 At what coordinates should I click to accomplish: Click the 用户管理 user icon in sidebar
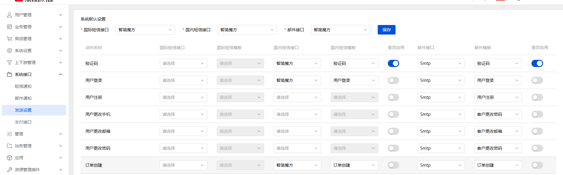pyautogui.click(x=10, y=15)
